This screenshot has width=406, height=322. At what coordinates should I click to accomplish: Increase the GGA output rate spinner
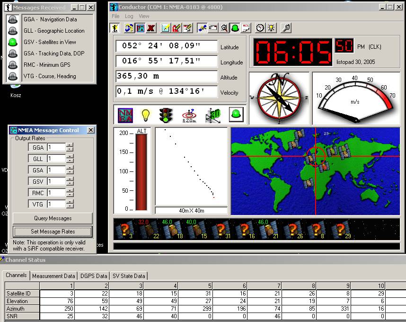point(70,145)
